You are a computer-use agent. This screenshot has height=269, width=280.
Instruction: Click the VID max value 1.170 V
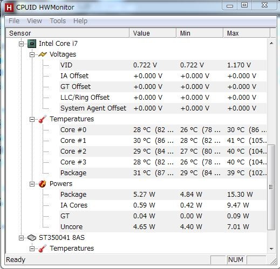click(239, 65)
